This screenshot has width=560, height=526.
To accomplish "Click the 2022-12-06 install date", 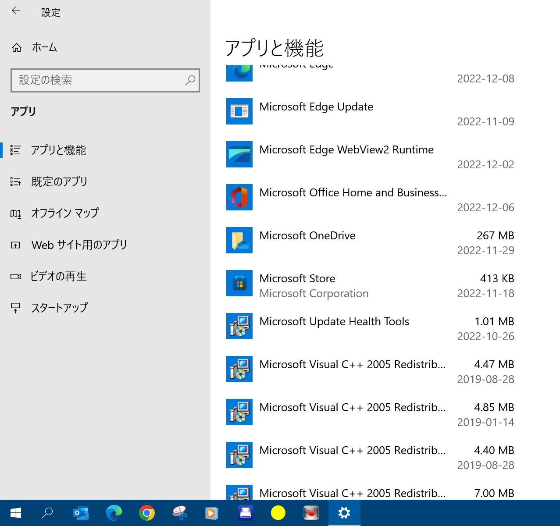I will pyautogui.click(x=486, y=208).
